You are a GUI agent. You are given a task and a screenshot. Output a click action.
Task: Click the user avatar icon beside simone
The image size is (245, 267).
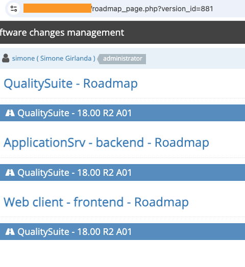point(6,58)
